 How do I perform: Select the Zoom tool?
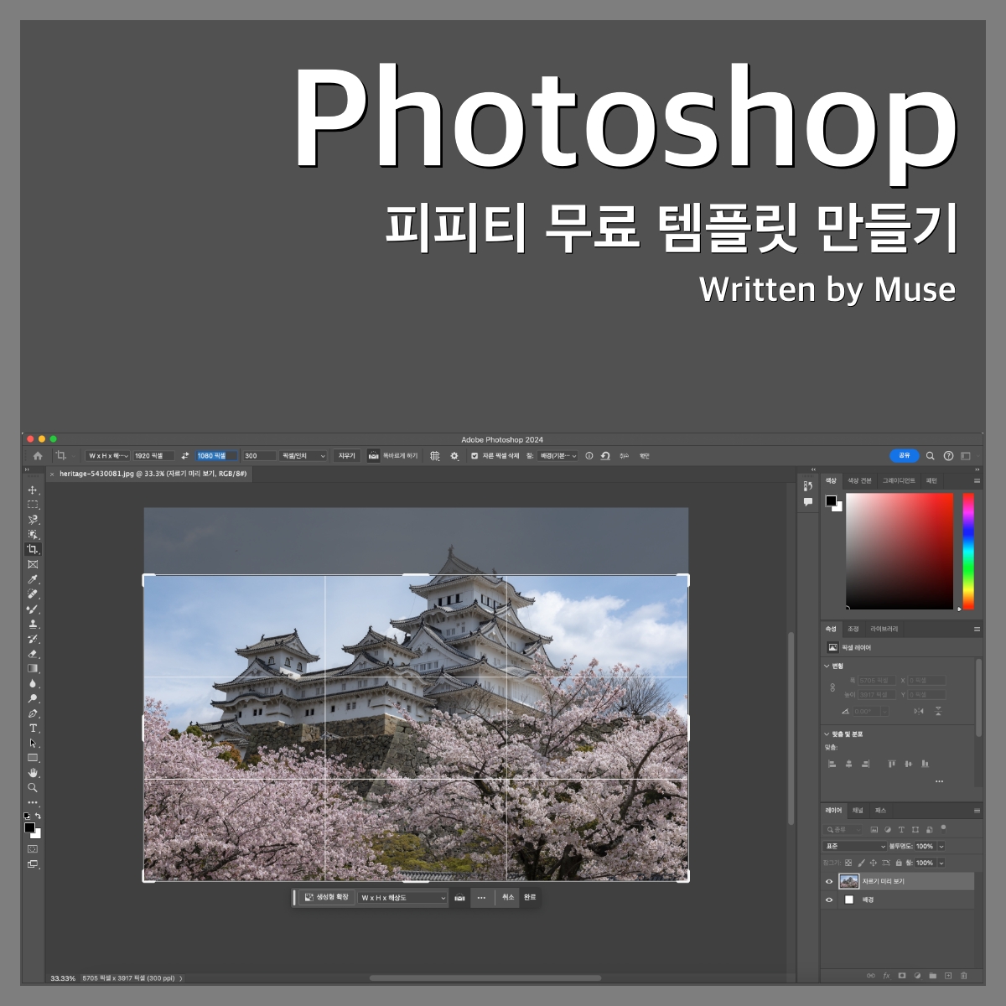click(x=33, y=788)
